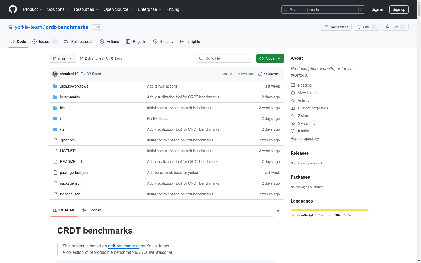The width and height of the screenshot is (421, 263).
Task: Switch to the Security tab
Action: (163, 42)
